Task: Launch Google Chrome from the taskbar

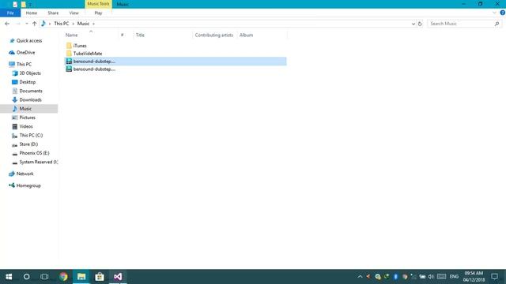Action: coord(63,277)
